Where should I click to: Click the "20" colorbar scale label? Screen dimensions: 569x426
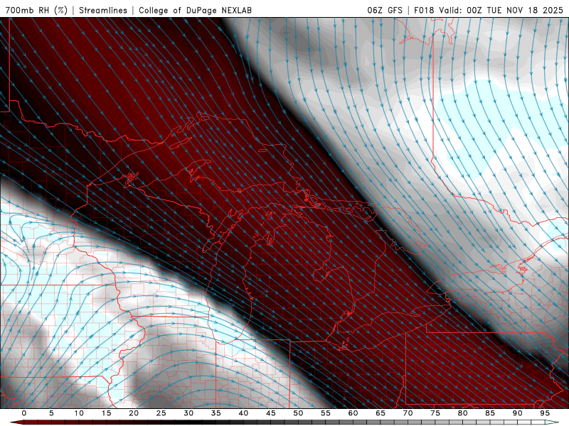tap(134, 413)
